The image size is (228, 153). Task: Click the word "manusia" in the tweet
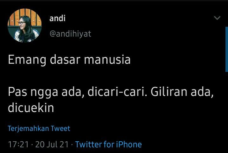(x=107, y=60)
